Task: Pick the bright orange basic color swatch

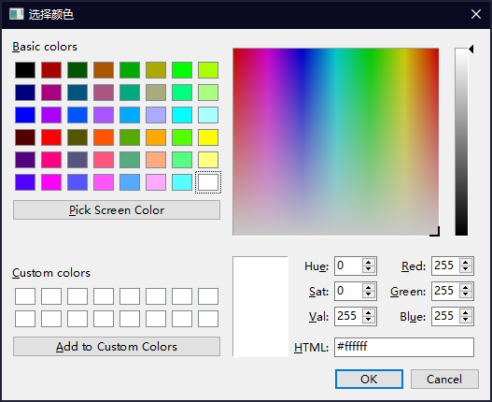Action: (x=156, y=137)
